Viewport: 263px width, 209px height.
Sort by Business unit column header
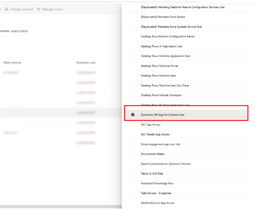[86, 63]
